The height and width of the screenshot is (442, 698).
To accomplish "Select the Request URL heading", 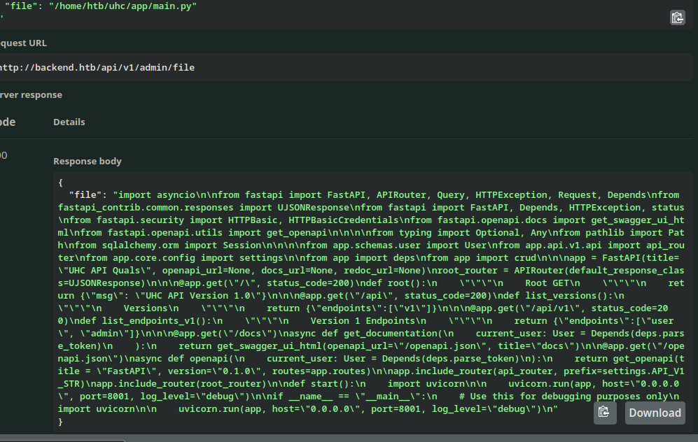I will pos(22,43).
